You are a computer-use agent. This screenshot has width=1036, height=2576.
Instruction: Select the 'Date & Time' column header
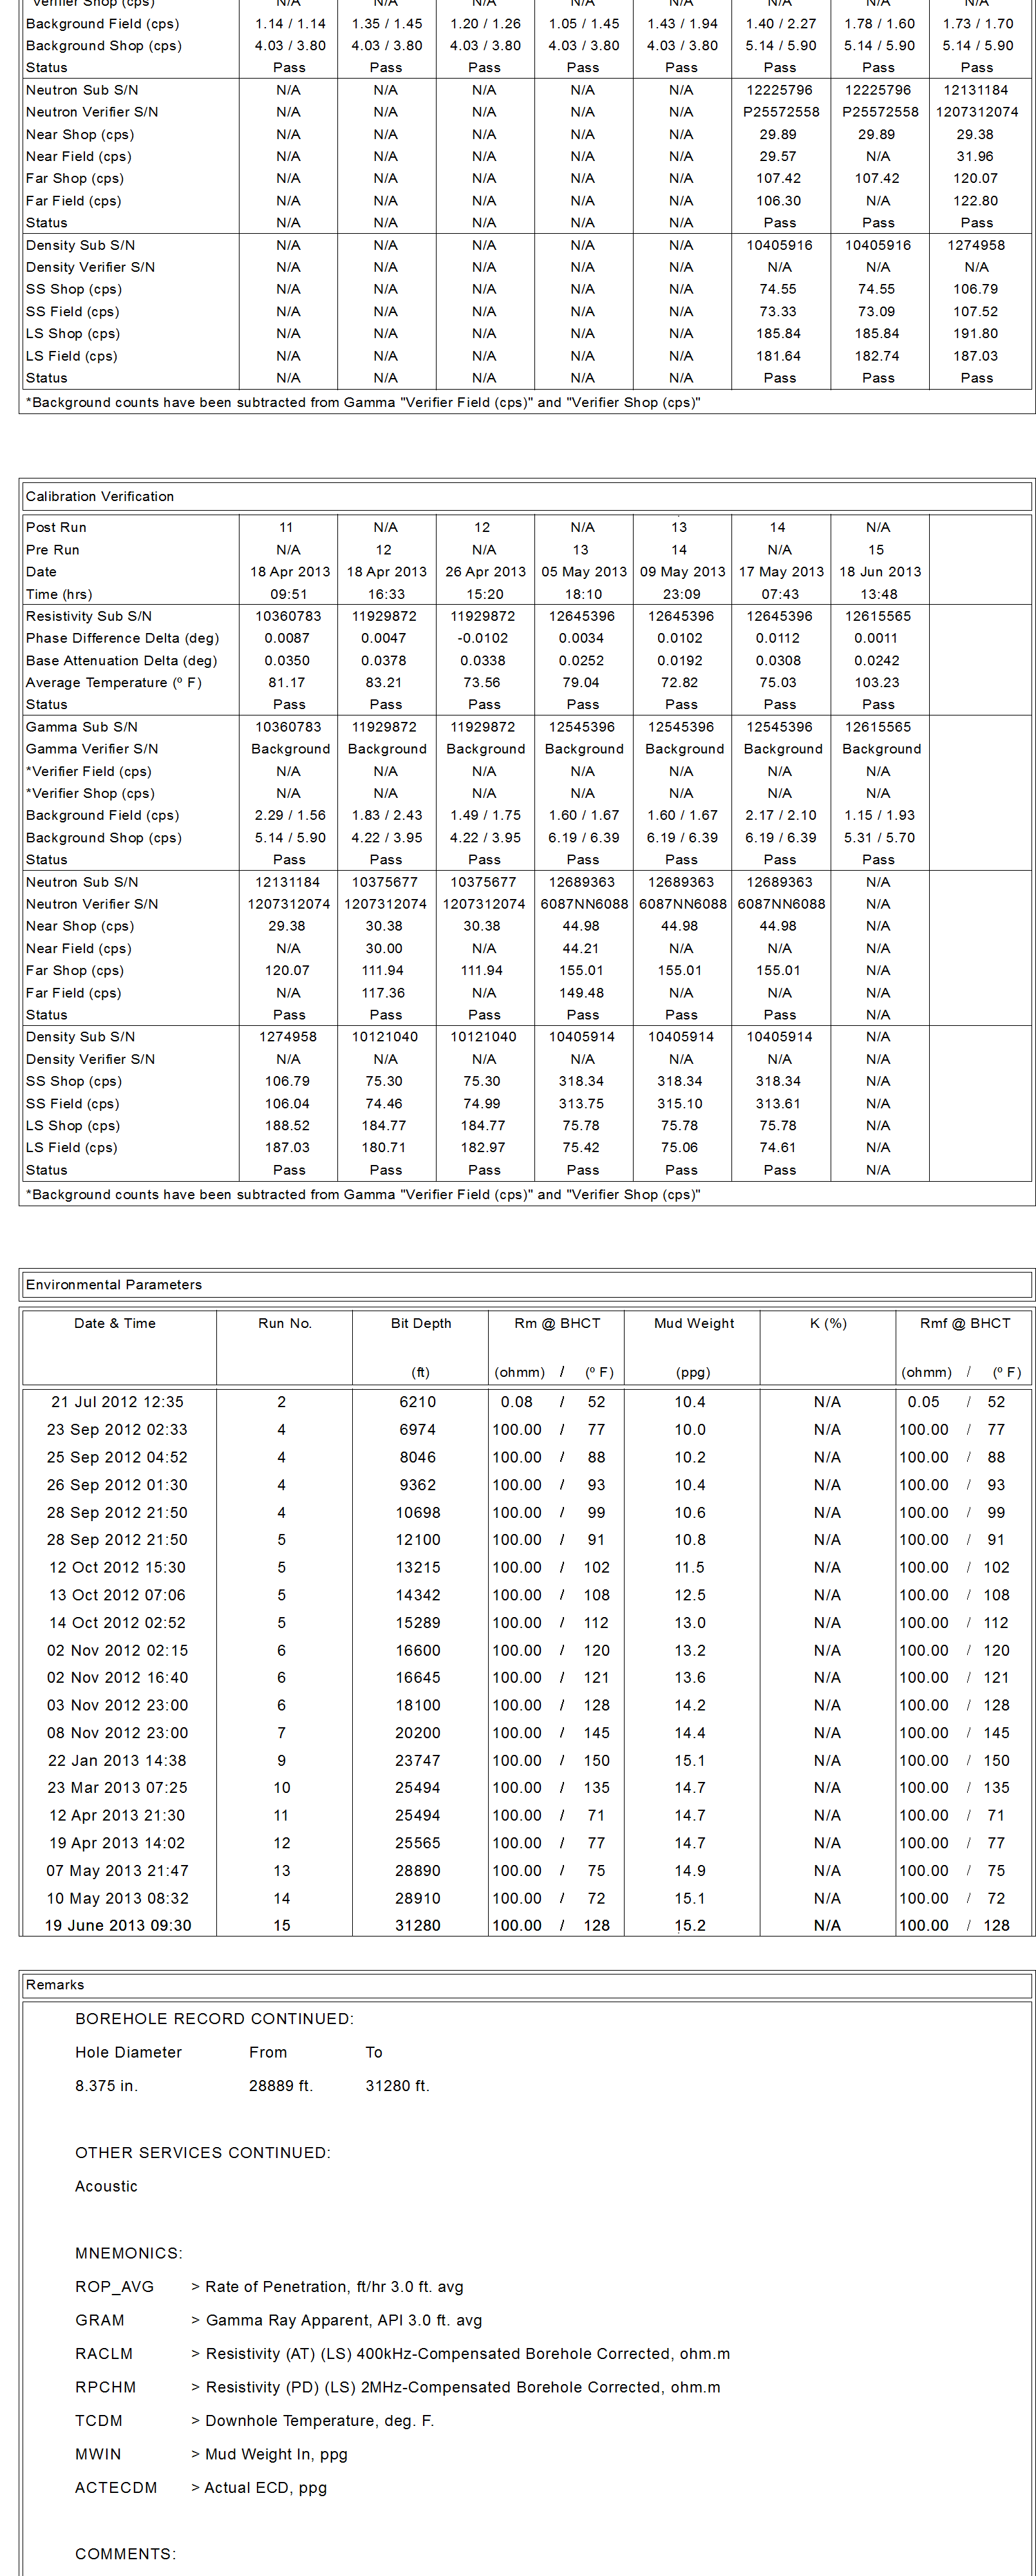pos(115,1323)
